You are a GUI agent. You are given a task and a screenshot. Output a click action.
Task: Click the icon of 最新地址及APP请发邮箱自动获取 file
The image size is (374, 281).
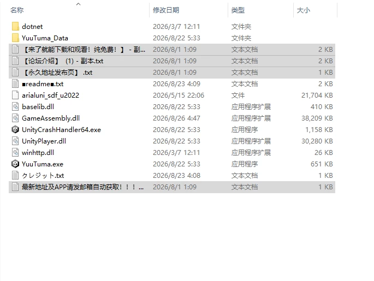(x=15, y=187)
